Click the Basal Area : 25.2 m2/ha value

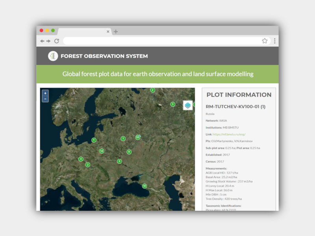point(221,177)
